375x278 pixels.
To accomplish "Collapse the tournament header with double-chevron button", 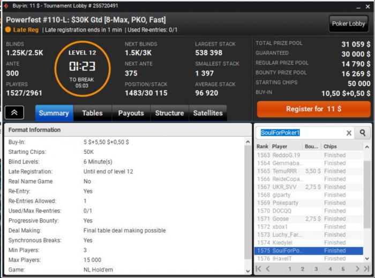I will pos(14,112).
